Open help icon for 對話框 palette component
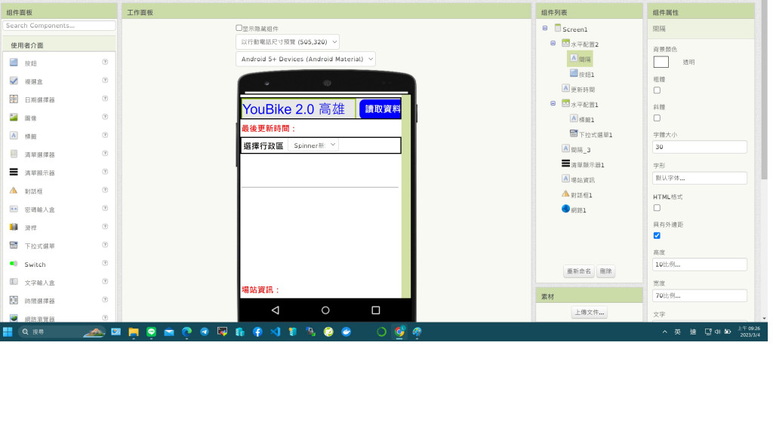Image resolution: width=773 pixels, height=434 pixels. tap(105, 190)
